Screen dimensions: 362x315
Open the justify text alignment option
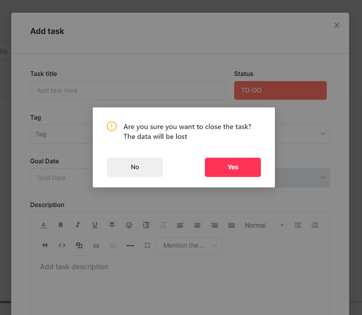click(x=231, y=225)
